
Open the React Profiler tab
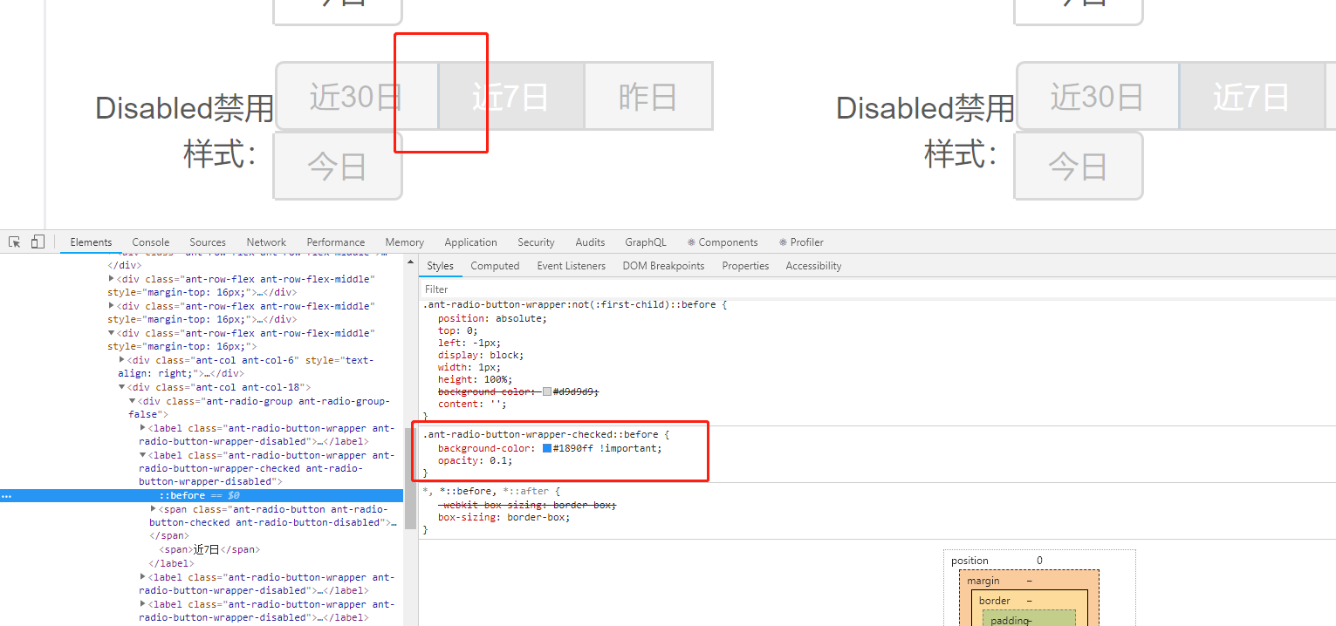tap(801, 242)
